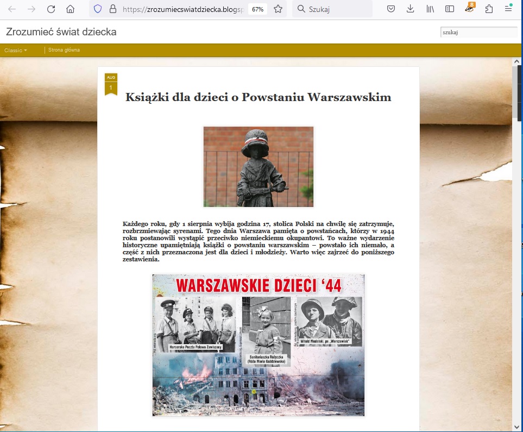The height and width of the screenshot is (432, 523).
Task: Go to Strona główna
Action: 64,50
